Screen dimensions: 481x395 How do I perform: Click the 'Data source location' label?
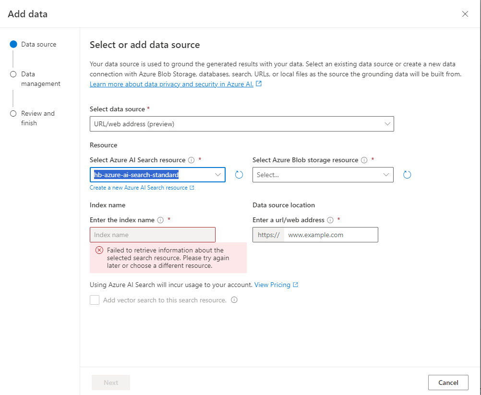click(284, 205)
